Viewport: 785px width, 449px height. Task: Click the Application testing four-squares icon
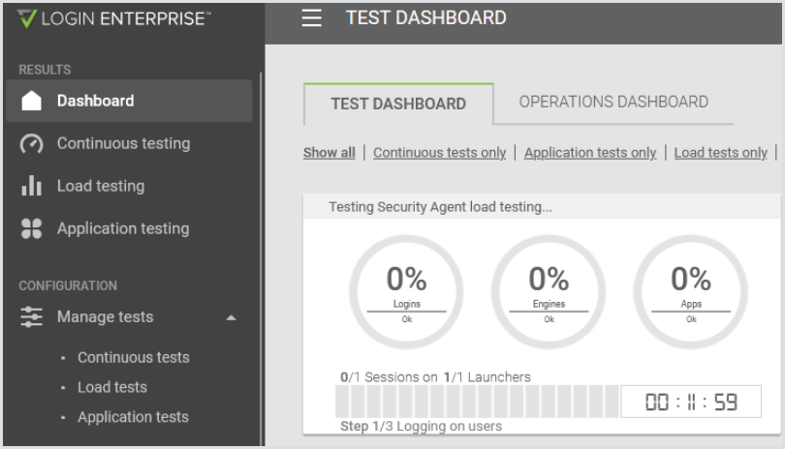(32, 229)
